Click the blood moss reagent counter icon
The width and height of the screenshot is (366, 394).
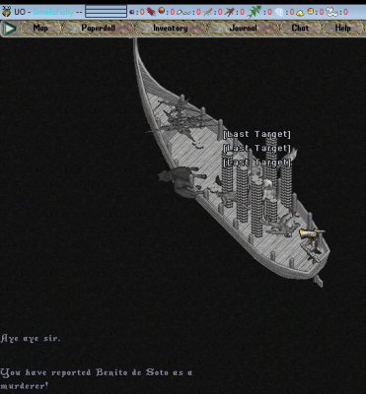click(x=151, y=12)
